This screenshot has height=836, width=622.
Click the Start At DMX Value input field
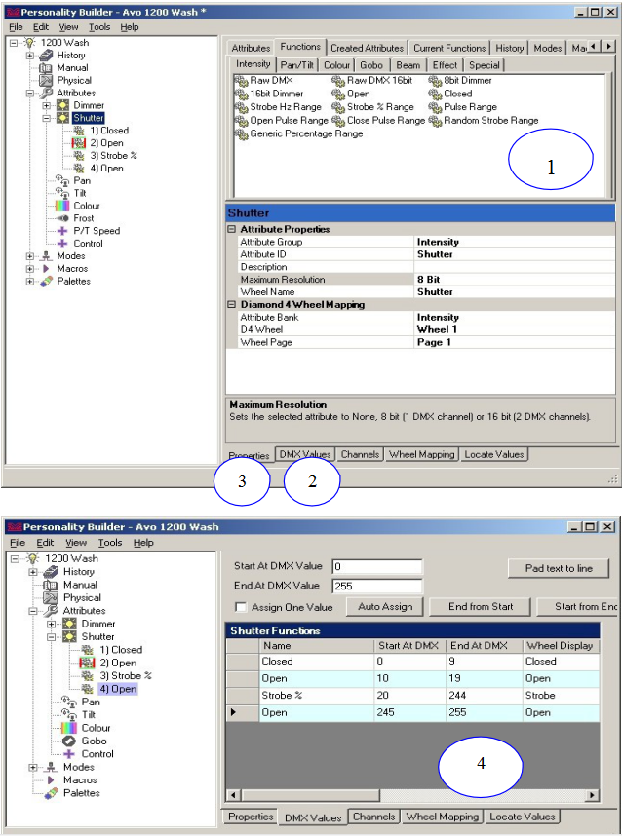click(x=376, y=566)
